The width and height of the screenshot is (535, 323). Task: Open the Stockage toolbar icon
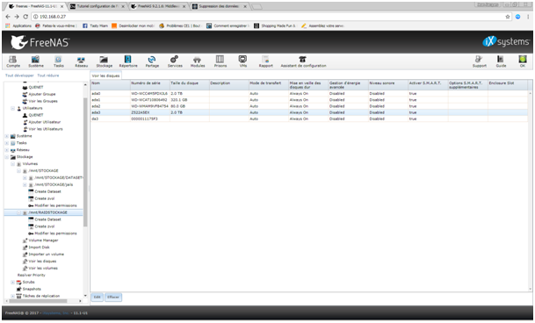[104, 61]
